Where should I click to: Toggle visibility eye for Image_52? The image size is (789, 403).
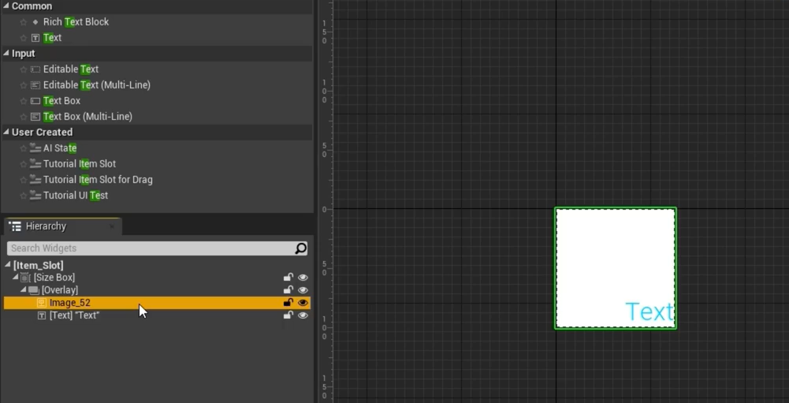[x=303, y=303]
